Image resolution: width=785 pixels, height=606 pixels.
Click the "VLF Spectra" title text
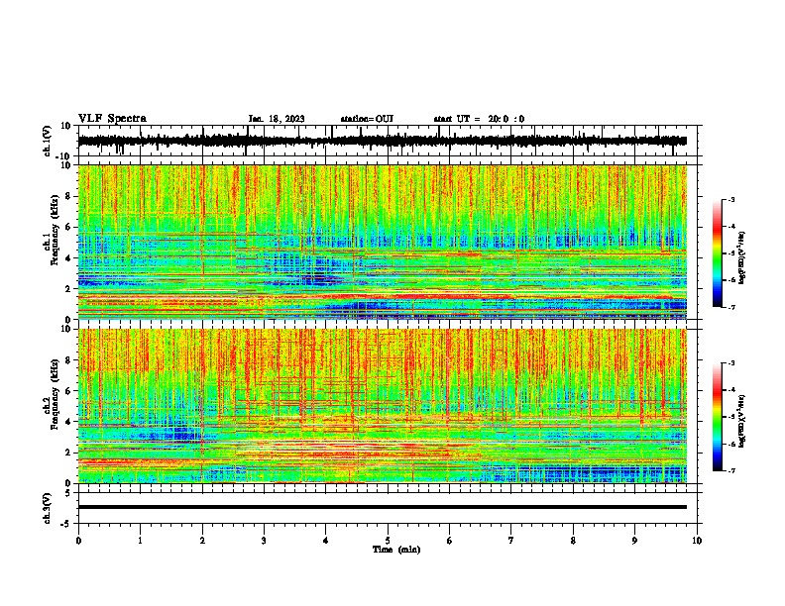[112, 119]
